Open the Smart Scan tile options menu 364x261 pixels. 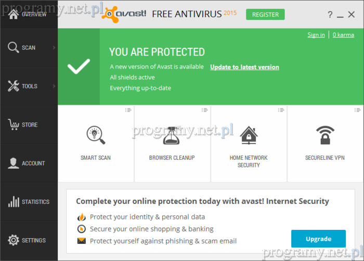128,109
